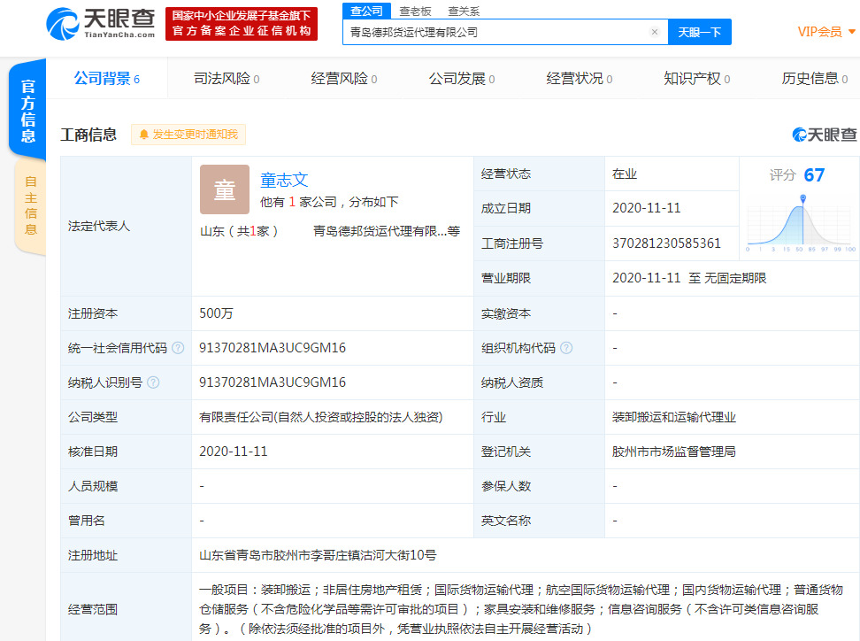
Task: Open the TianYanCha logo homepage
Action: click(x=100, y=24)
